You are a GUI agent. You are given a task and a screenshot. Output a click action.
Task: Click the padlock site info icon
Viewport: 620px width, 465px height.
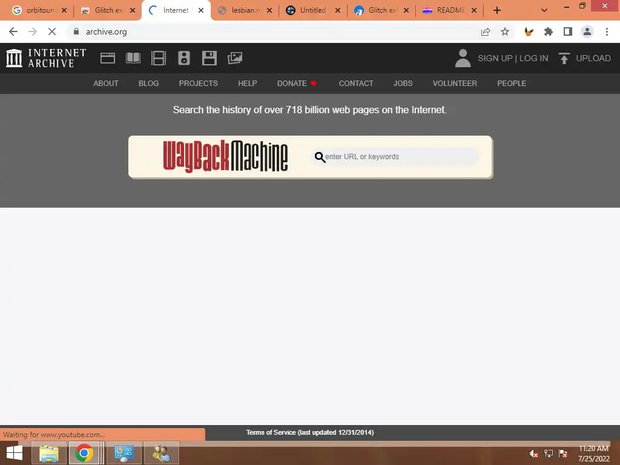(x=76, y=31)
